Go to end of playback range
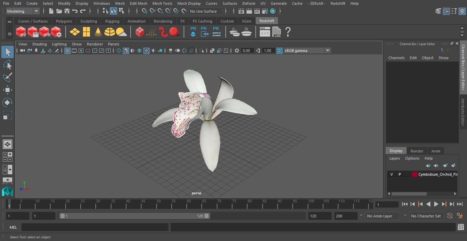 coord(460,204)
